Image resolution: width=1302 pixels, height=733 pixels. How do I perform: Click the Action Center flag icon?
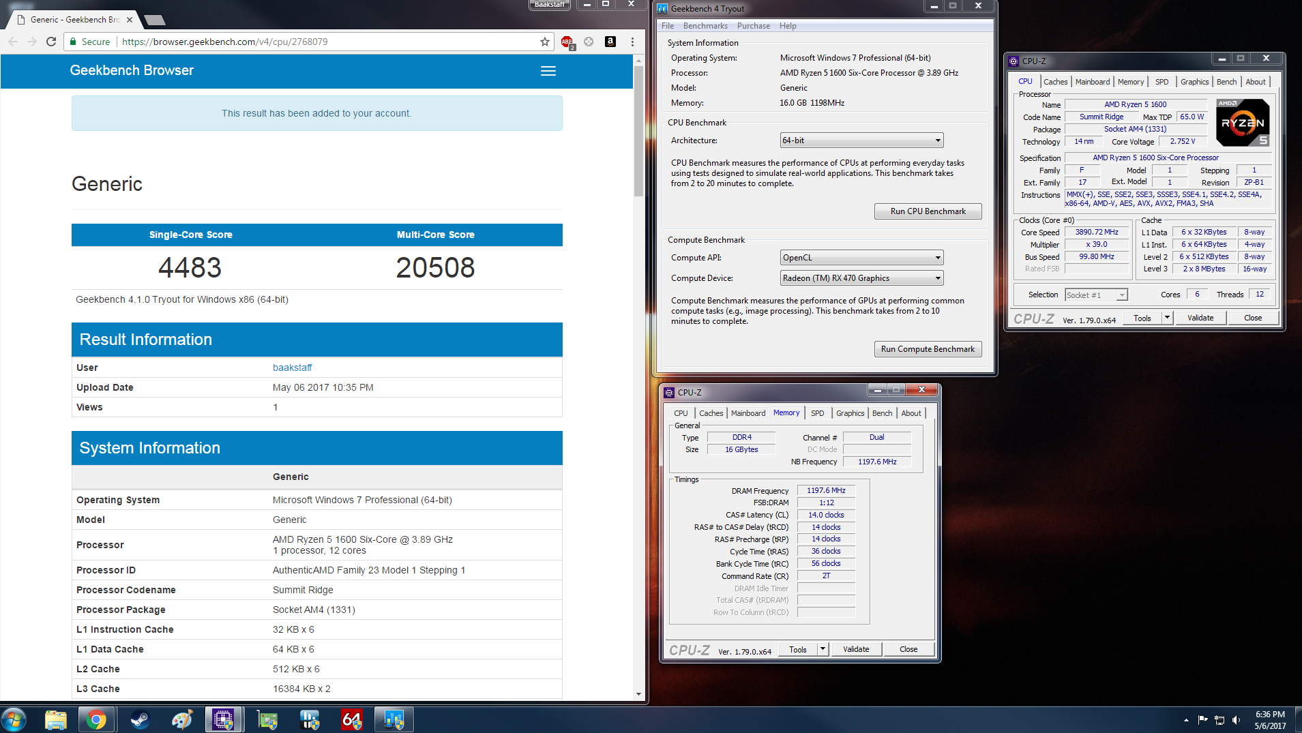tap(1202, 720)
